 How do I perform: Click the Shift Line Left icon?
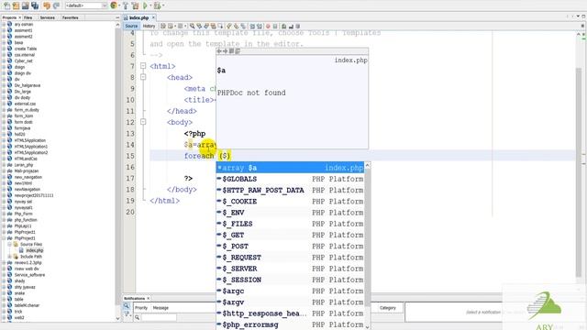coord(252,27)
